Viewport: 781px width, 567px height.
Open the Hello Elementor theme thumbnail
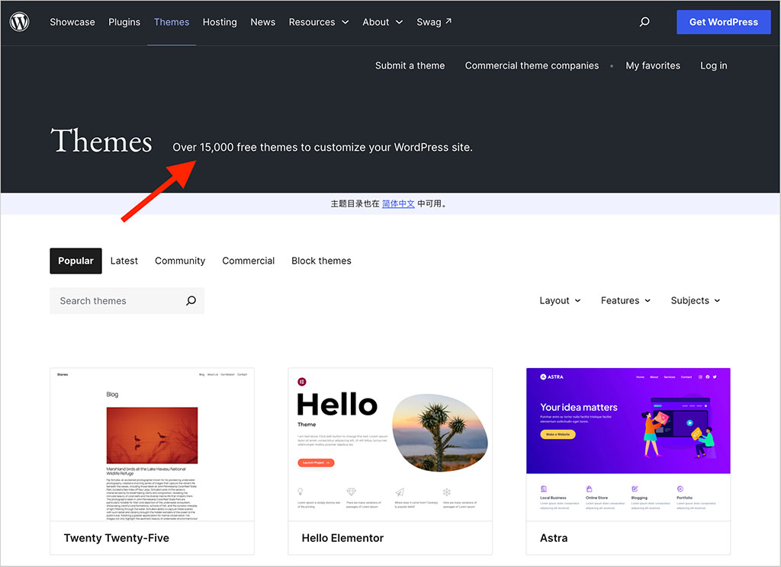point(390,444)
